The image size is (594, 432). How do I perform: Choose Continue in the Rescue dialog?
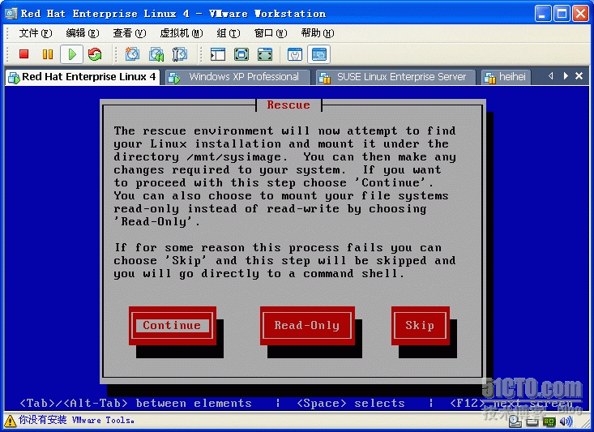[x=173, y=326]
